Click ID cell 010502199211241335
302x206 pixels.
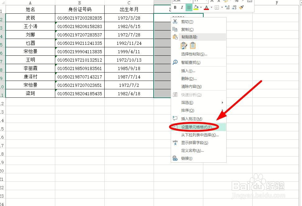click(80, 43)
